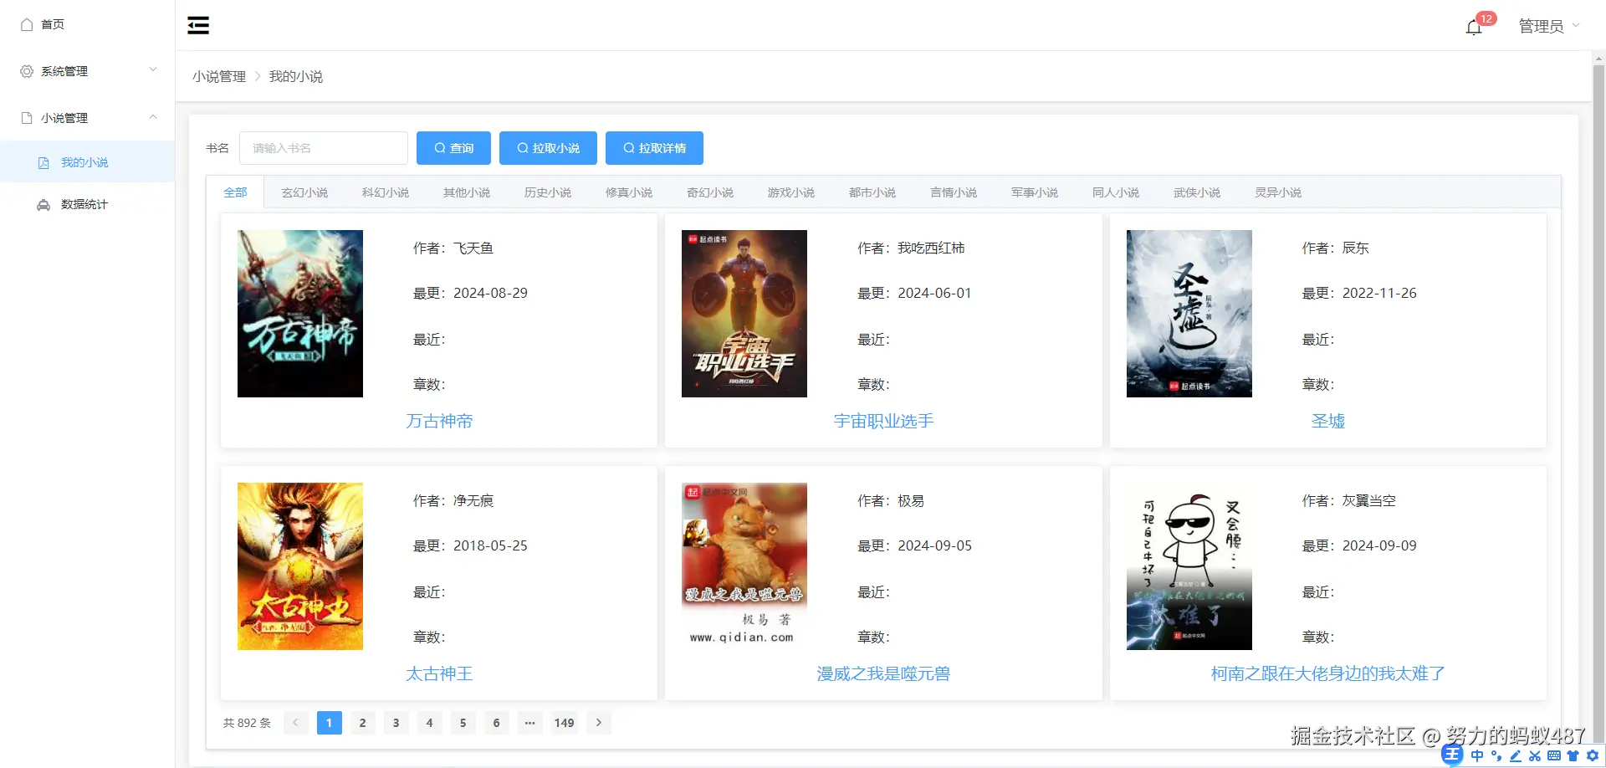This screenshot has width=1606, height=768.
Task: Collapse the sidebar with the hamburger icon
Action: [x=198, y=25]
